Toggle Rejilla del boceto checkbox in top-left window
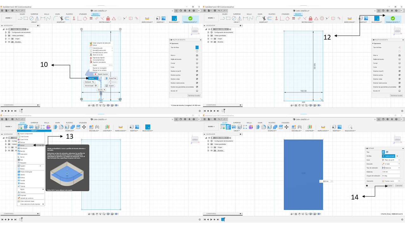Image resolution: width=405 pixels, height=228 pixels. click(x=197, y=59)
